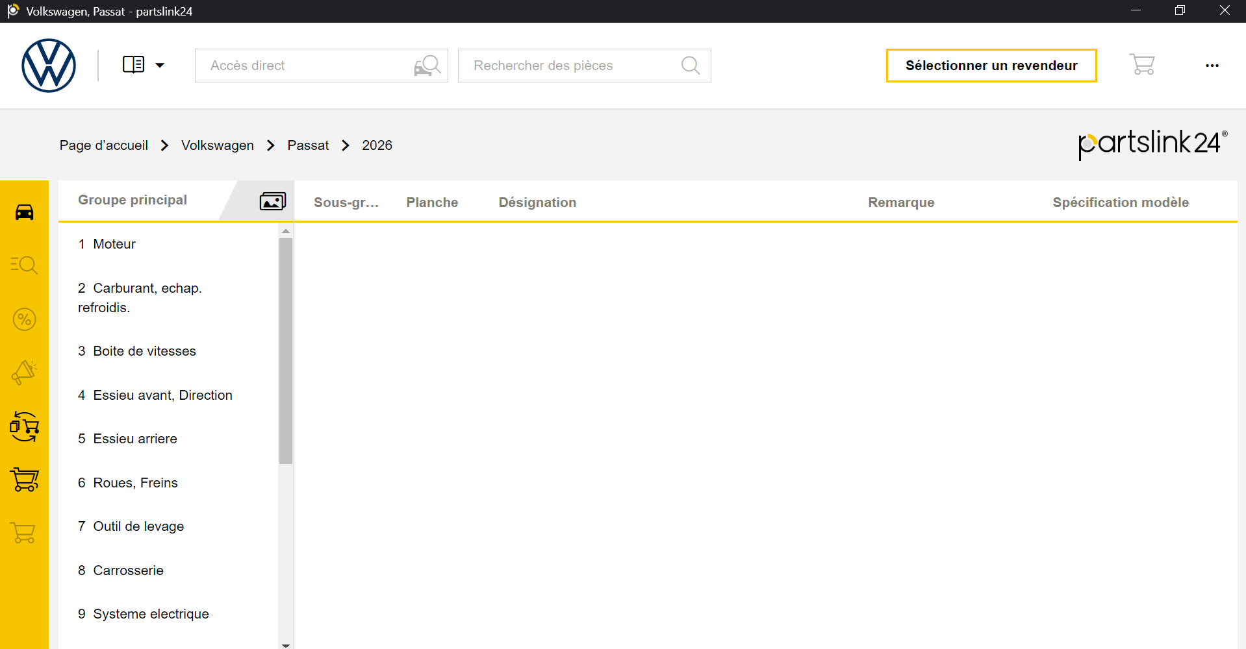The width and height of the screenshot is (1246, 649).
Task: Open the percent discount sidebar icon
Action: pos(25,319)
